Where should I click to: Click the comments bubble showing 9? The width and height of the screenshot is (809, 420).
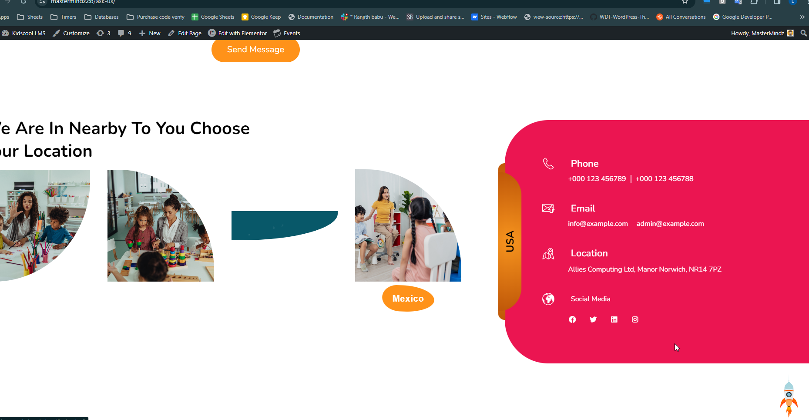pos(124,33)
